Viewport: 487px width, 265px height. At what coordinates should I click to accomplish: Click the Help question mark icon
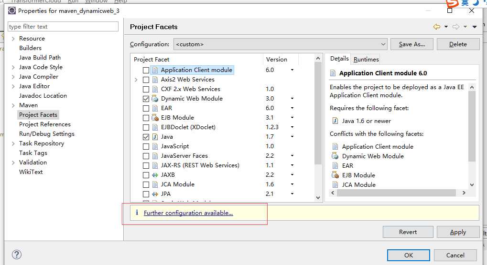click(x=16, y=255)
